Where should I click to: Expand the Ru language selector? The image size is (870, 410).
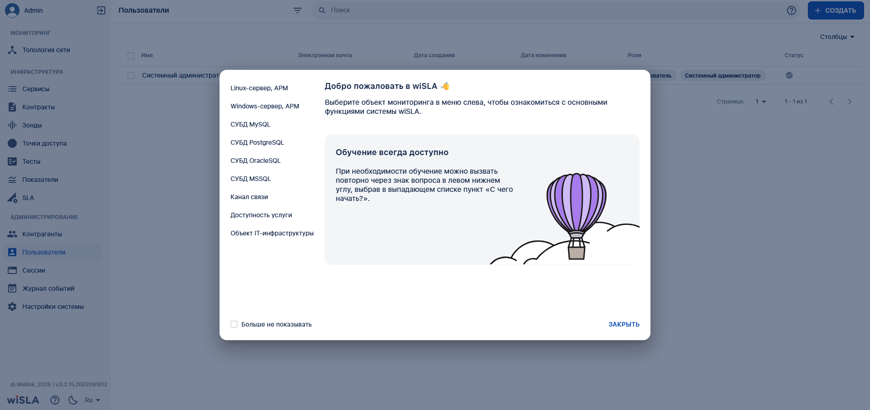(x=92, y=400)
